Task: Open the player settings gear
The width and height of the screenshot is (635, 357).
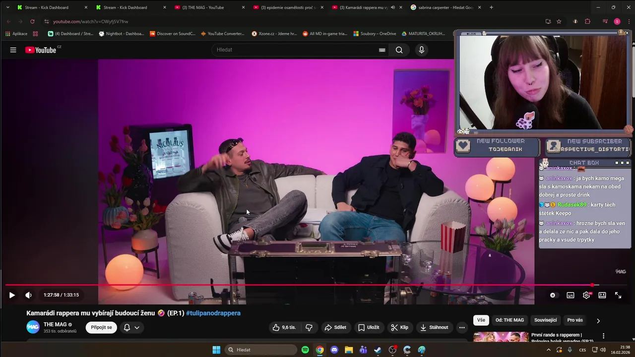Action: (586, 295)
